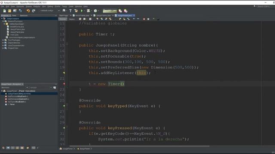Click the History view button
Viewport: 275px width, 154px height.
[x=72, y=19]
